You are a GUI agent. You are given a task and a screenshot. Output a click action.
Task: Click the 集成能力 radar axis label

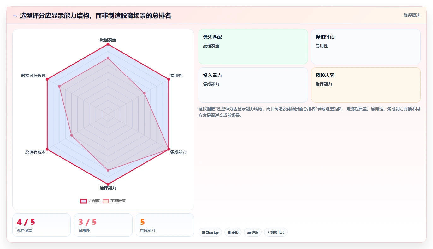click(x=178, y=152)
